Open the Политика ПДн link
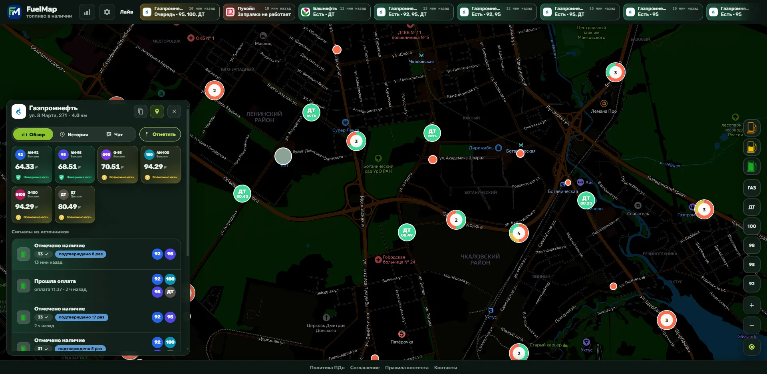The width and height of the screenshot is (767, 374). (327, 368)
